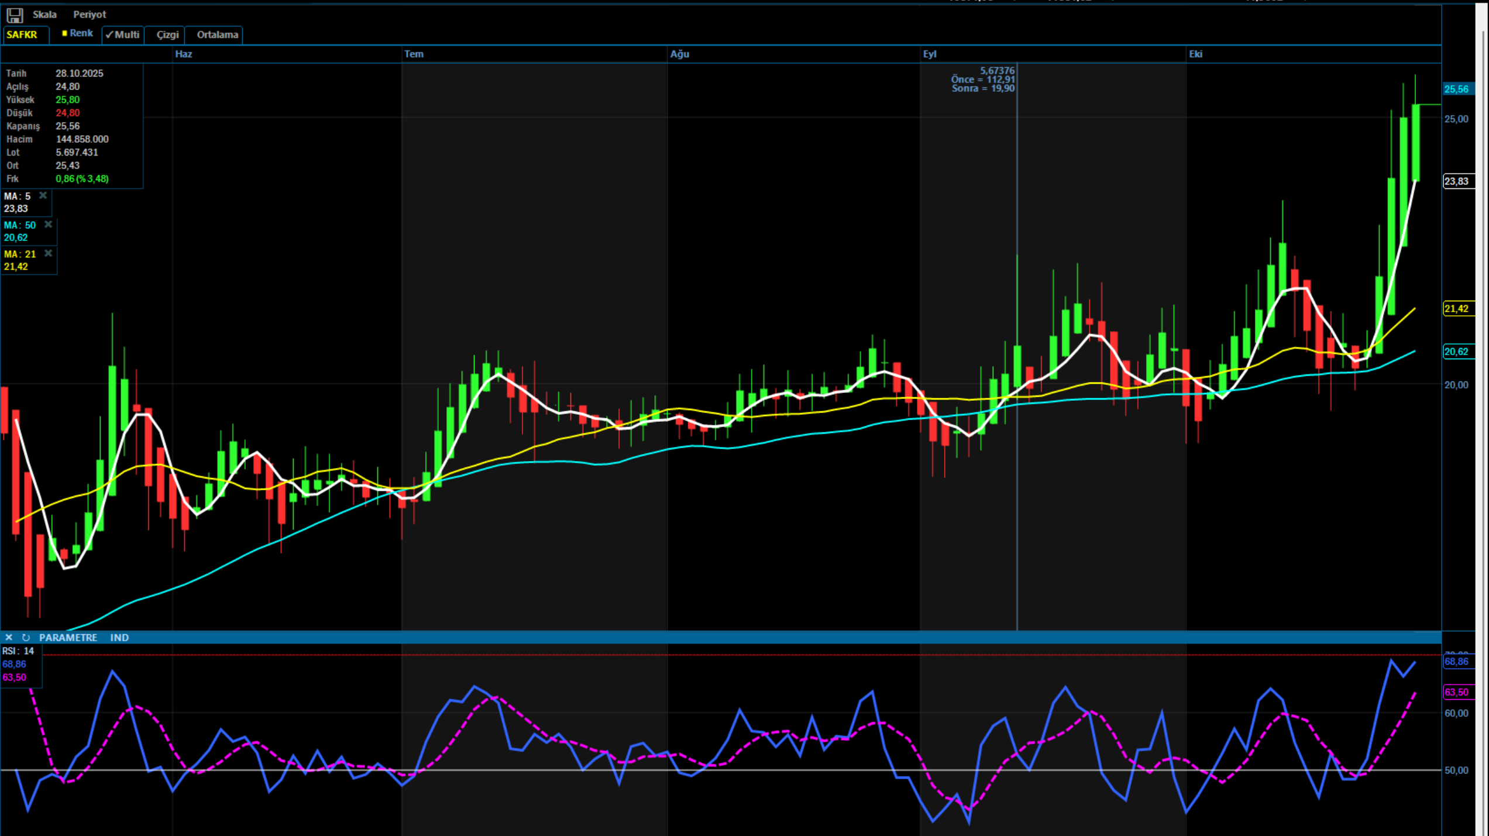
Task: Close the RSI panel with the X icon
Action: point(9,637)
